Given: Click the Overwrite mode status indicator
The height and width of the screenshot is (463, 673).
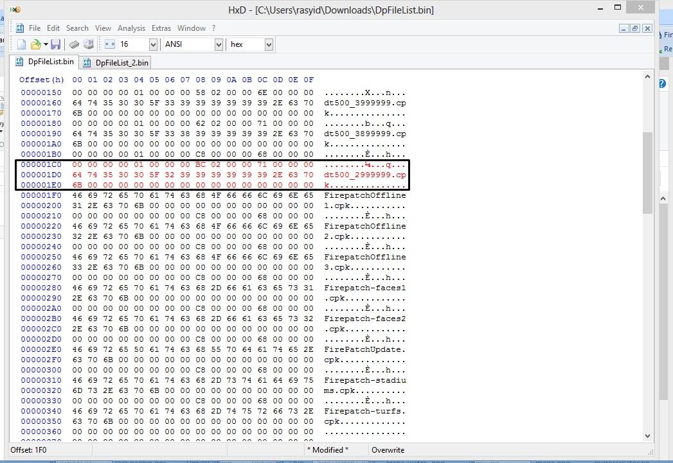Looking at the screenshot, I should [388, 450].
